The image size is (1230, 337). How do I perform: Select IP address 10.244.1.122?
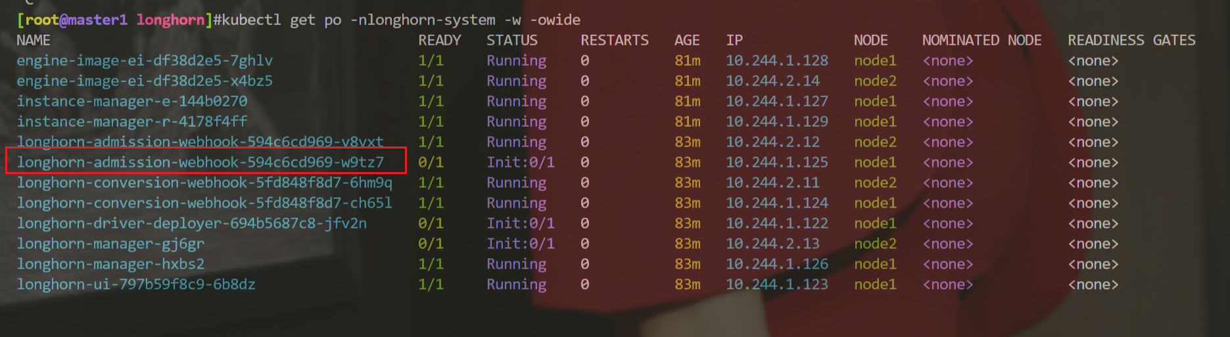point(777,224)
